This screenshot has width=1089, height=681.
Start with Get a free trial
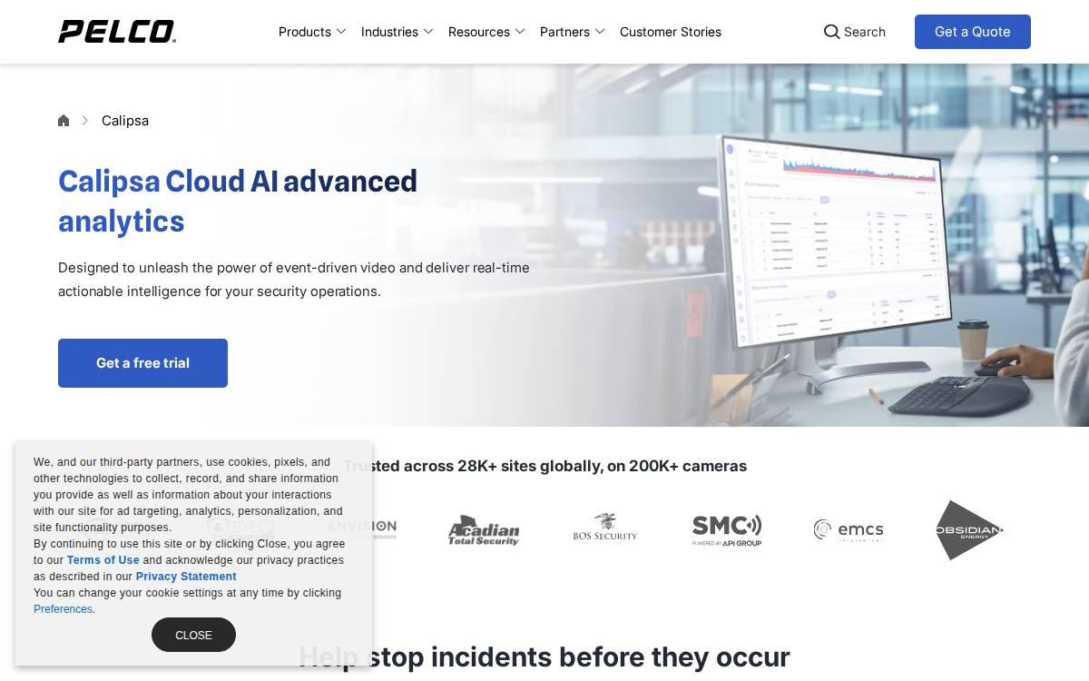[x=142, y=363]
